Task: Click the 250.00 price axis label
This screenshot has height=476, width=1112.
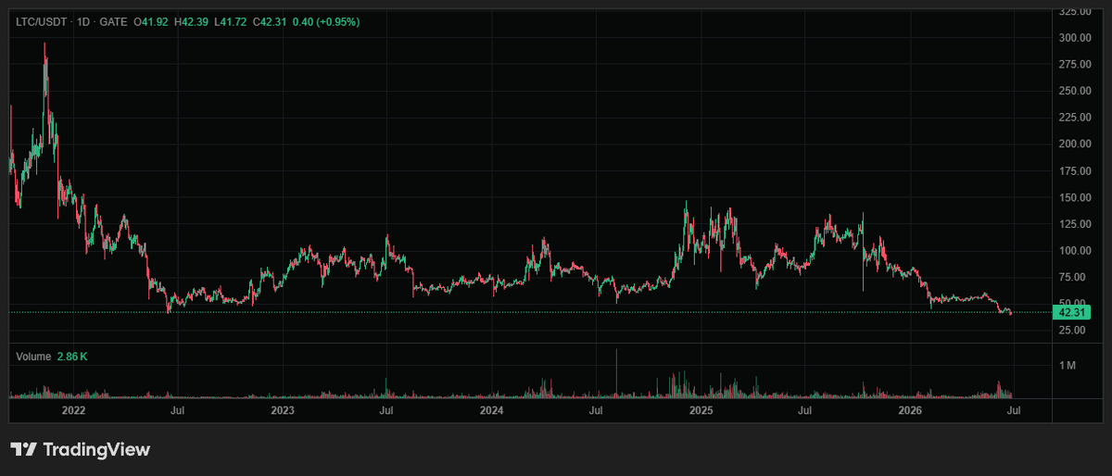Action: coord(1074,91)
